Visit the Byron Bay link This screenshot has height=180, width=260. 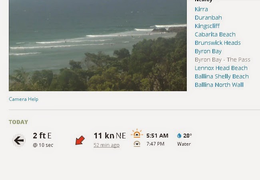(208, 51)
